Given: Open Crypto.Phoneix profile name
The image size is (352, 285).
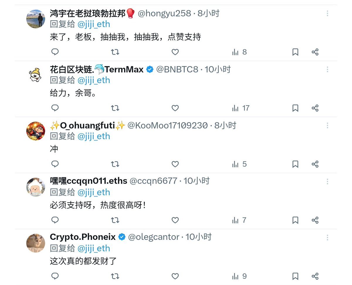Looking at the screenshot, I should 83,237.
